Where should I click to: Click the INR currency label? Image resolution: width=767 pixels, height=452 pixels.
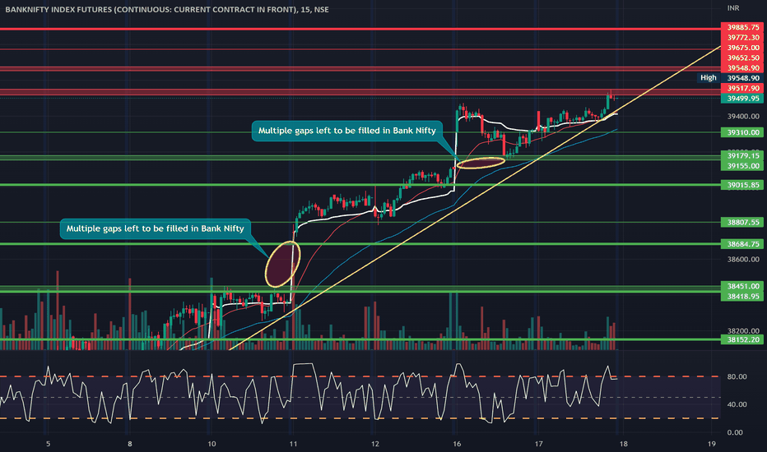tap(732, 8)
